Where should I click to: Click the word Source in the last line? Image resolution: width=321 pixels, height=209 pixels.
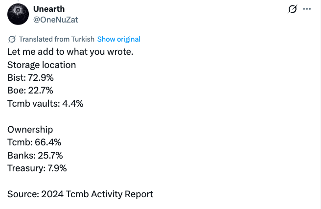22,194
